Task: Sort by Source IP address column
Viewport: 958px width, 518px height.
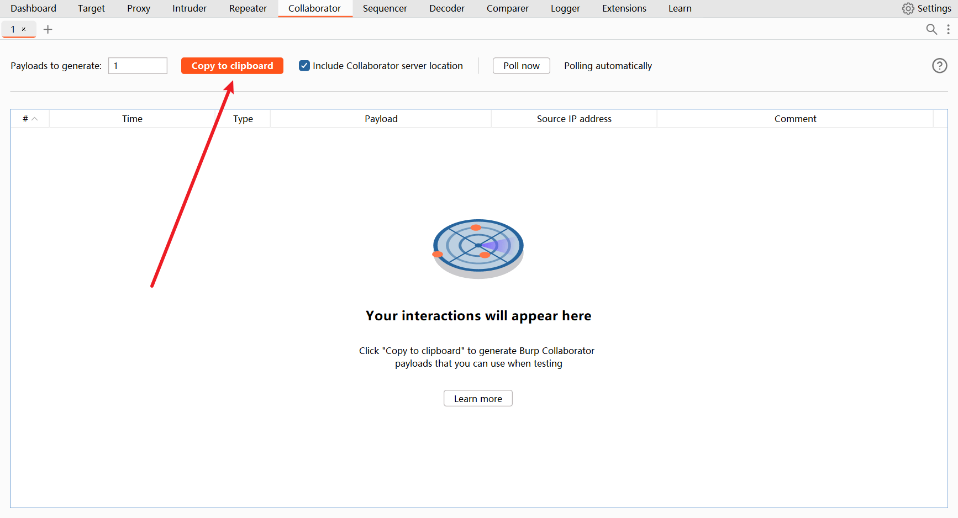Action: [574, 119]
